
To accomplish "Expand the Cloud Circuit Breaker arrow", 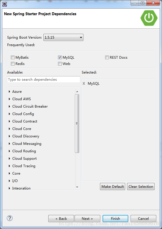I will [9, 106].
